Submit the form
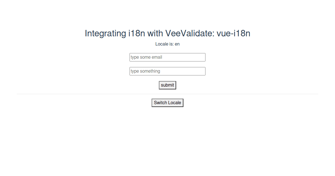This screenshot has height=176, width=335. 167,85
